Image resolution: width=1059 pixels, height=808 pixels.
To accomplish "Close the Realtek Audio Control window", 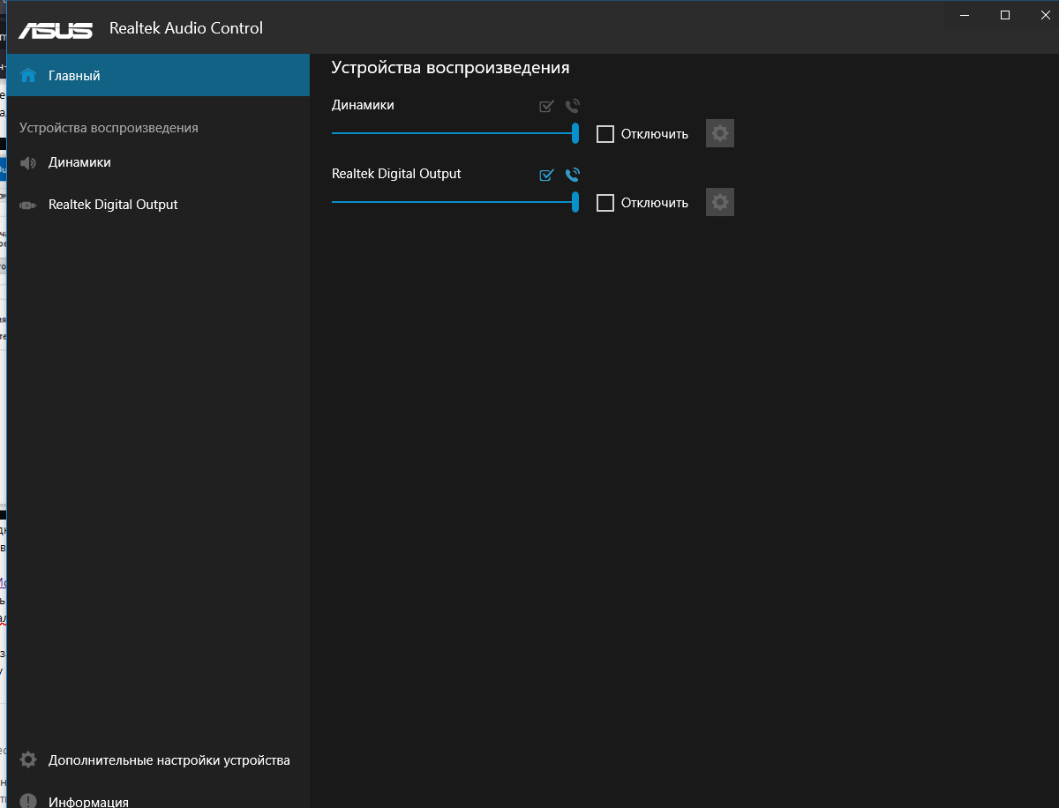I will coord(1044,15).
